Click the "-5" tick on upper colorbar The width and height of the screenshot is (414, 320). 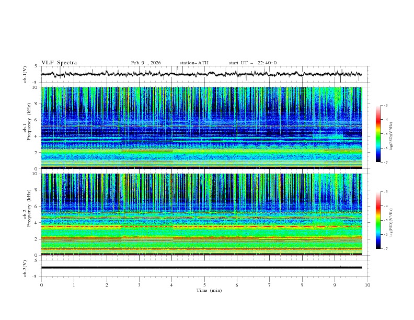tap(386, 134)
